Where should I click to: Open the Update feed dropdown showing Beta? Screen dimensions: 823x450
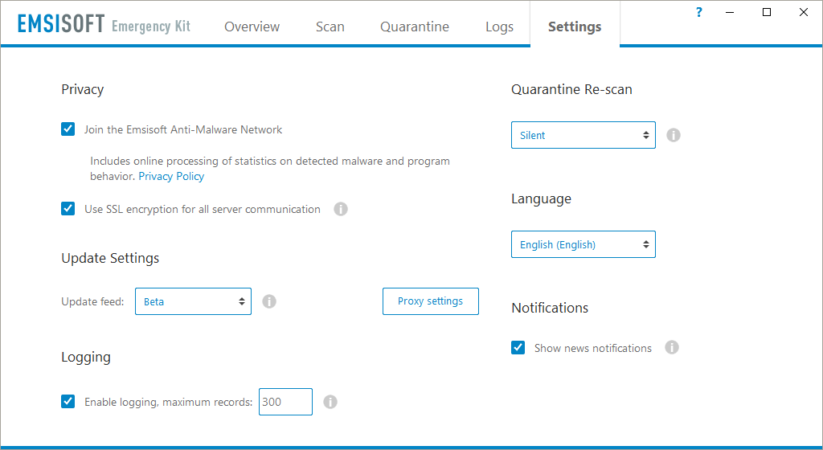(x=193, y=301)
